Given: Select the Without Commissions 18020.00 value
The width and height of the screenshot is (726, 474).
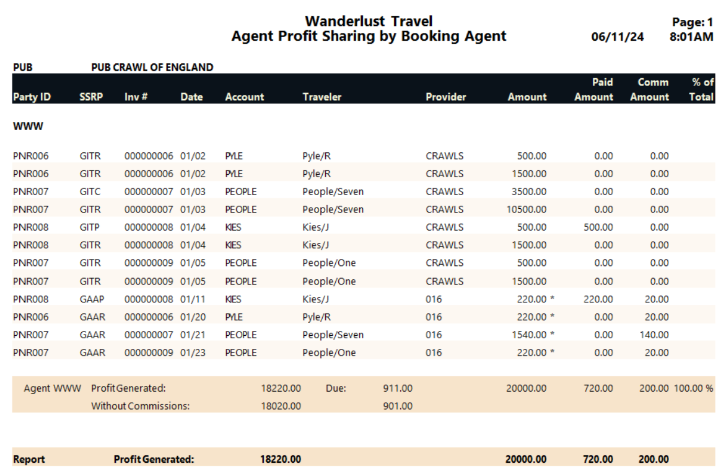Looking at the screenshot, I should (281, 406).
